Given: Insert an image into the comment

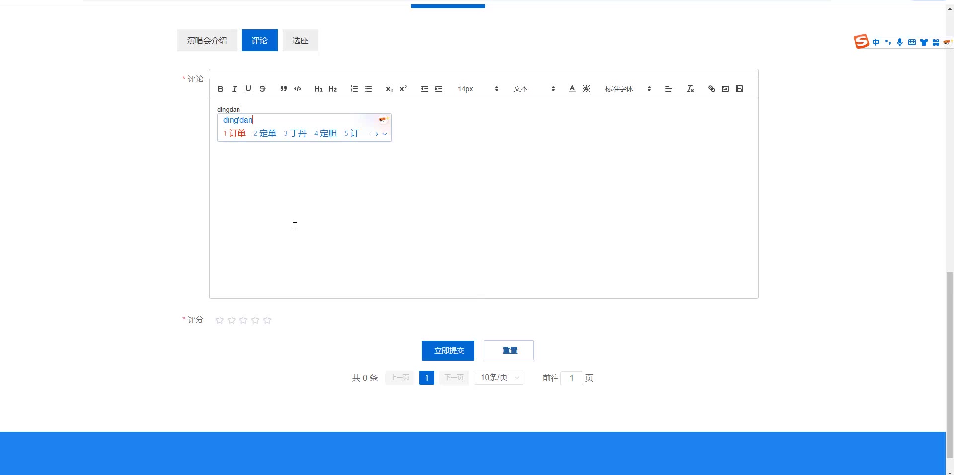Looking at the screenshot, I should [x=725, y=89].
